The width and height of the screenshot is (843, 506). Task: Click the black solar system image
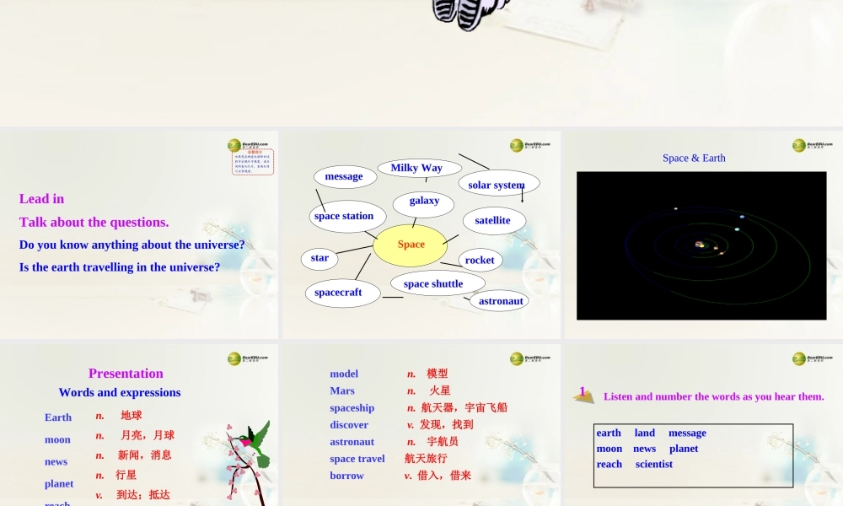701,245
